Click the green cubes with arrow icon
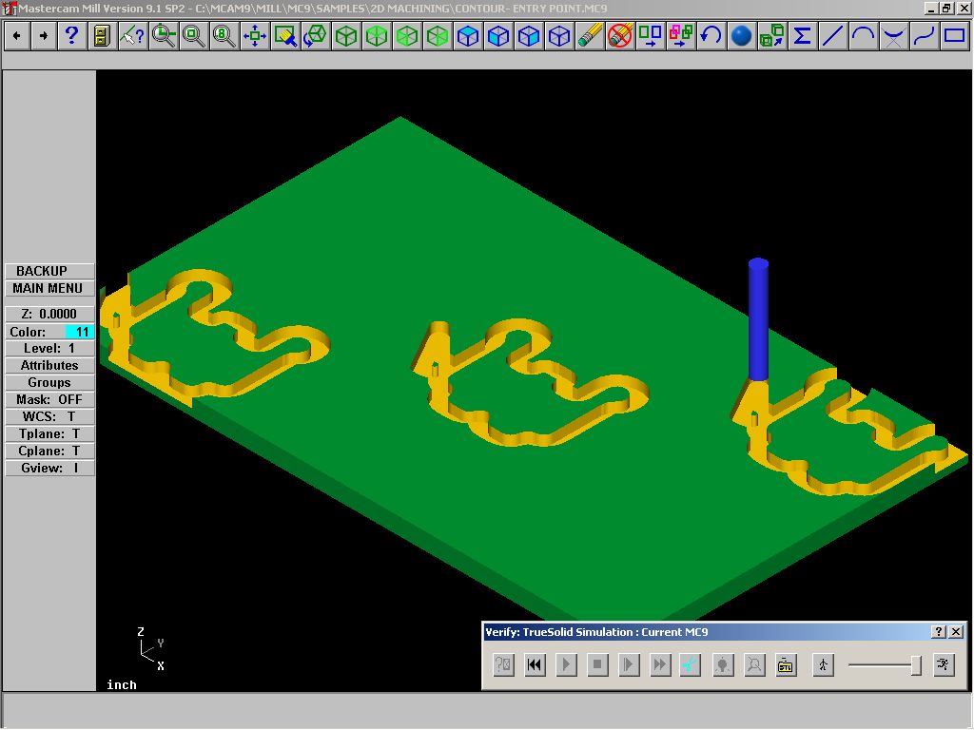The image size is (974, 730). click(x=772, y=36)
